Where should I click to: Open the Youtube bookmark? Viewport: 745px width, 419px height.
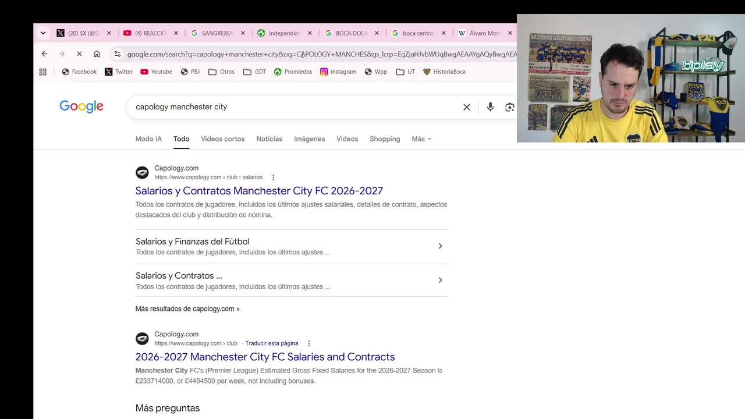click(156, 72)
